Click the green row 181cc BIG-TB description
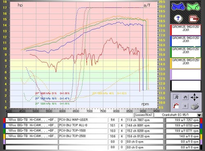This screenshot has width=205, height=151. point(32,131)
